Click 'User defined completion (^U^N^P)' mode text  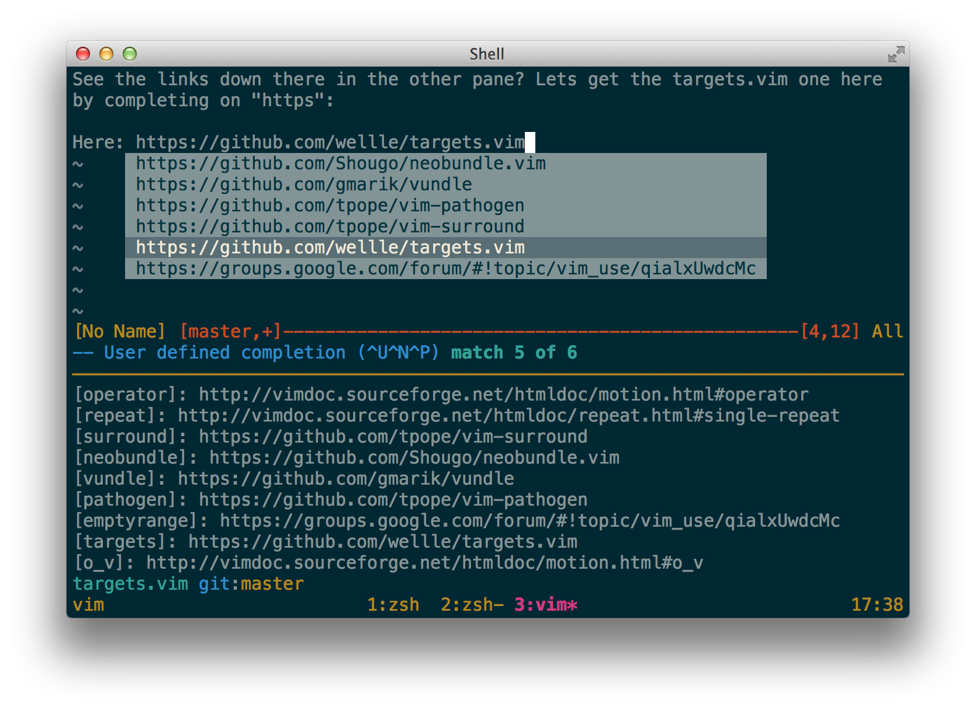tap(271, 353)
